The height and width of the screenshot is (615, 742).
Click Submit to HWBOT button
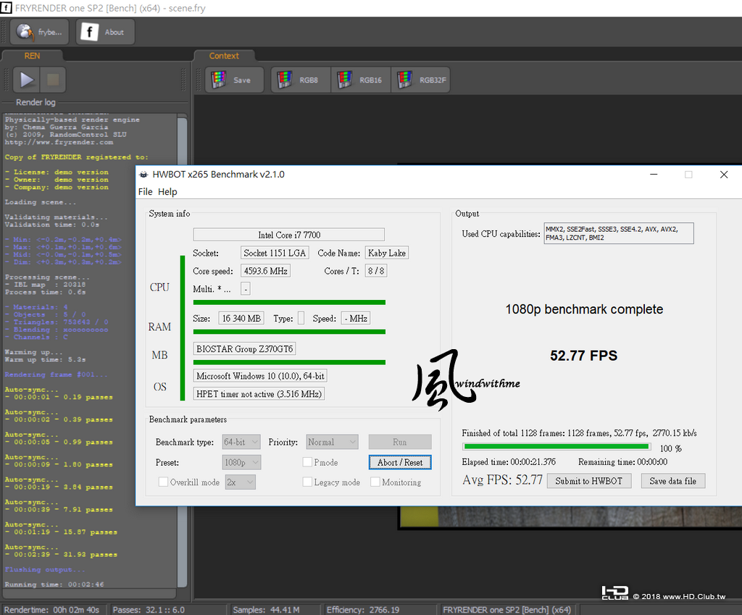(x=589, y=481)
